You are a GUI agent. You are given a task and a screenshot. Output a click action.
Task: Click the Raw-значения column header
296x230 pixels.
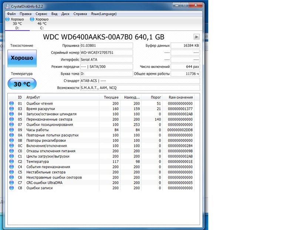click(x=178, y=97)
